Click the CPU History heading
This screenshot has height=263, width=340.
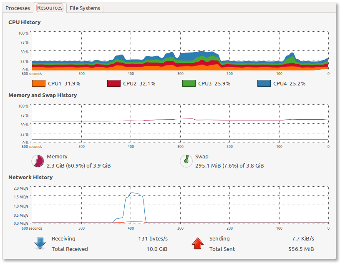point(25,23)
